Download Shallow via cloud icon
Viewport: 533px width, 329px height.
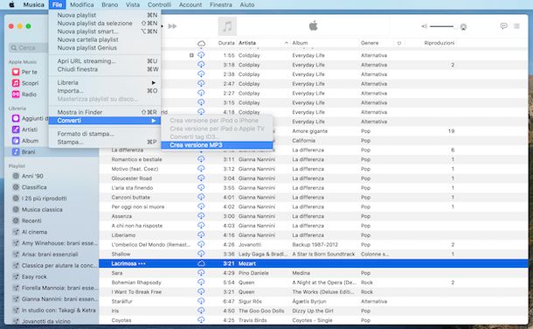[x=201, y=254]
